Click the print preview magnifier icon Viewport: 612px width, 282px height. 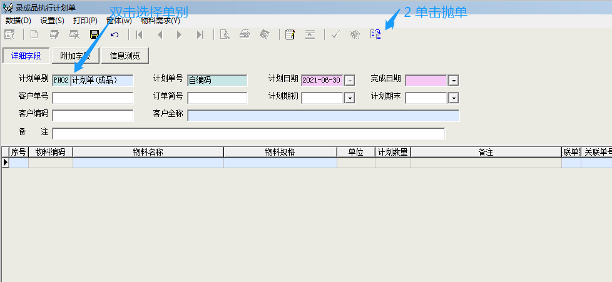(x=225, y=34)
